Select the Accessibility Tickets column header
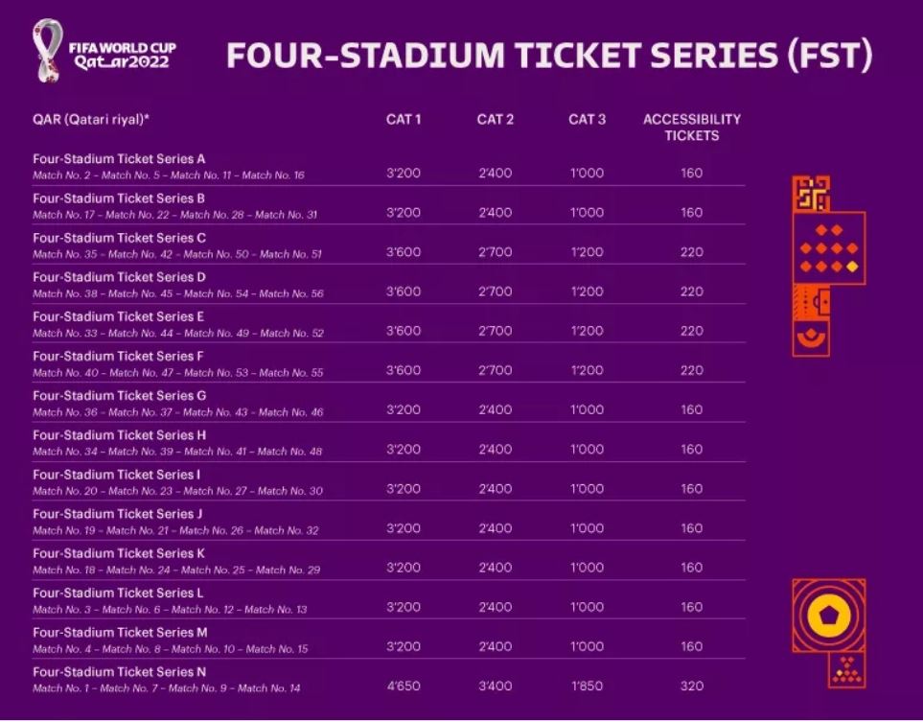The width and height of the screenshot is (923, 722). click(x=692, y=128)
